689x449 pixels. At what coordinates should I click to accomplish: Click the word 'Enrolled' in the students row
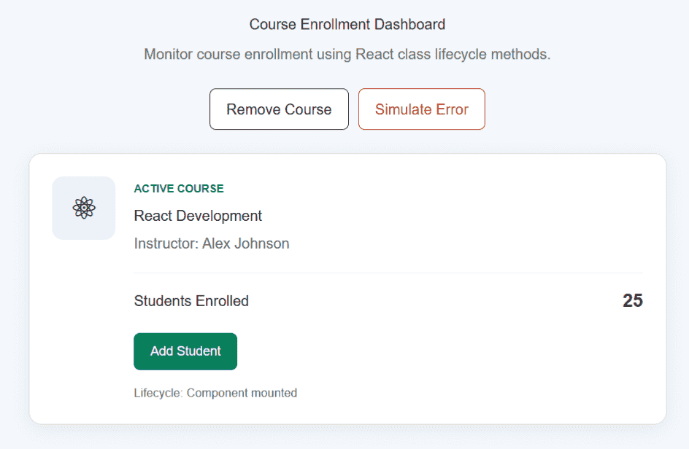(222, 301)
